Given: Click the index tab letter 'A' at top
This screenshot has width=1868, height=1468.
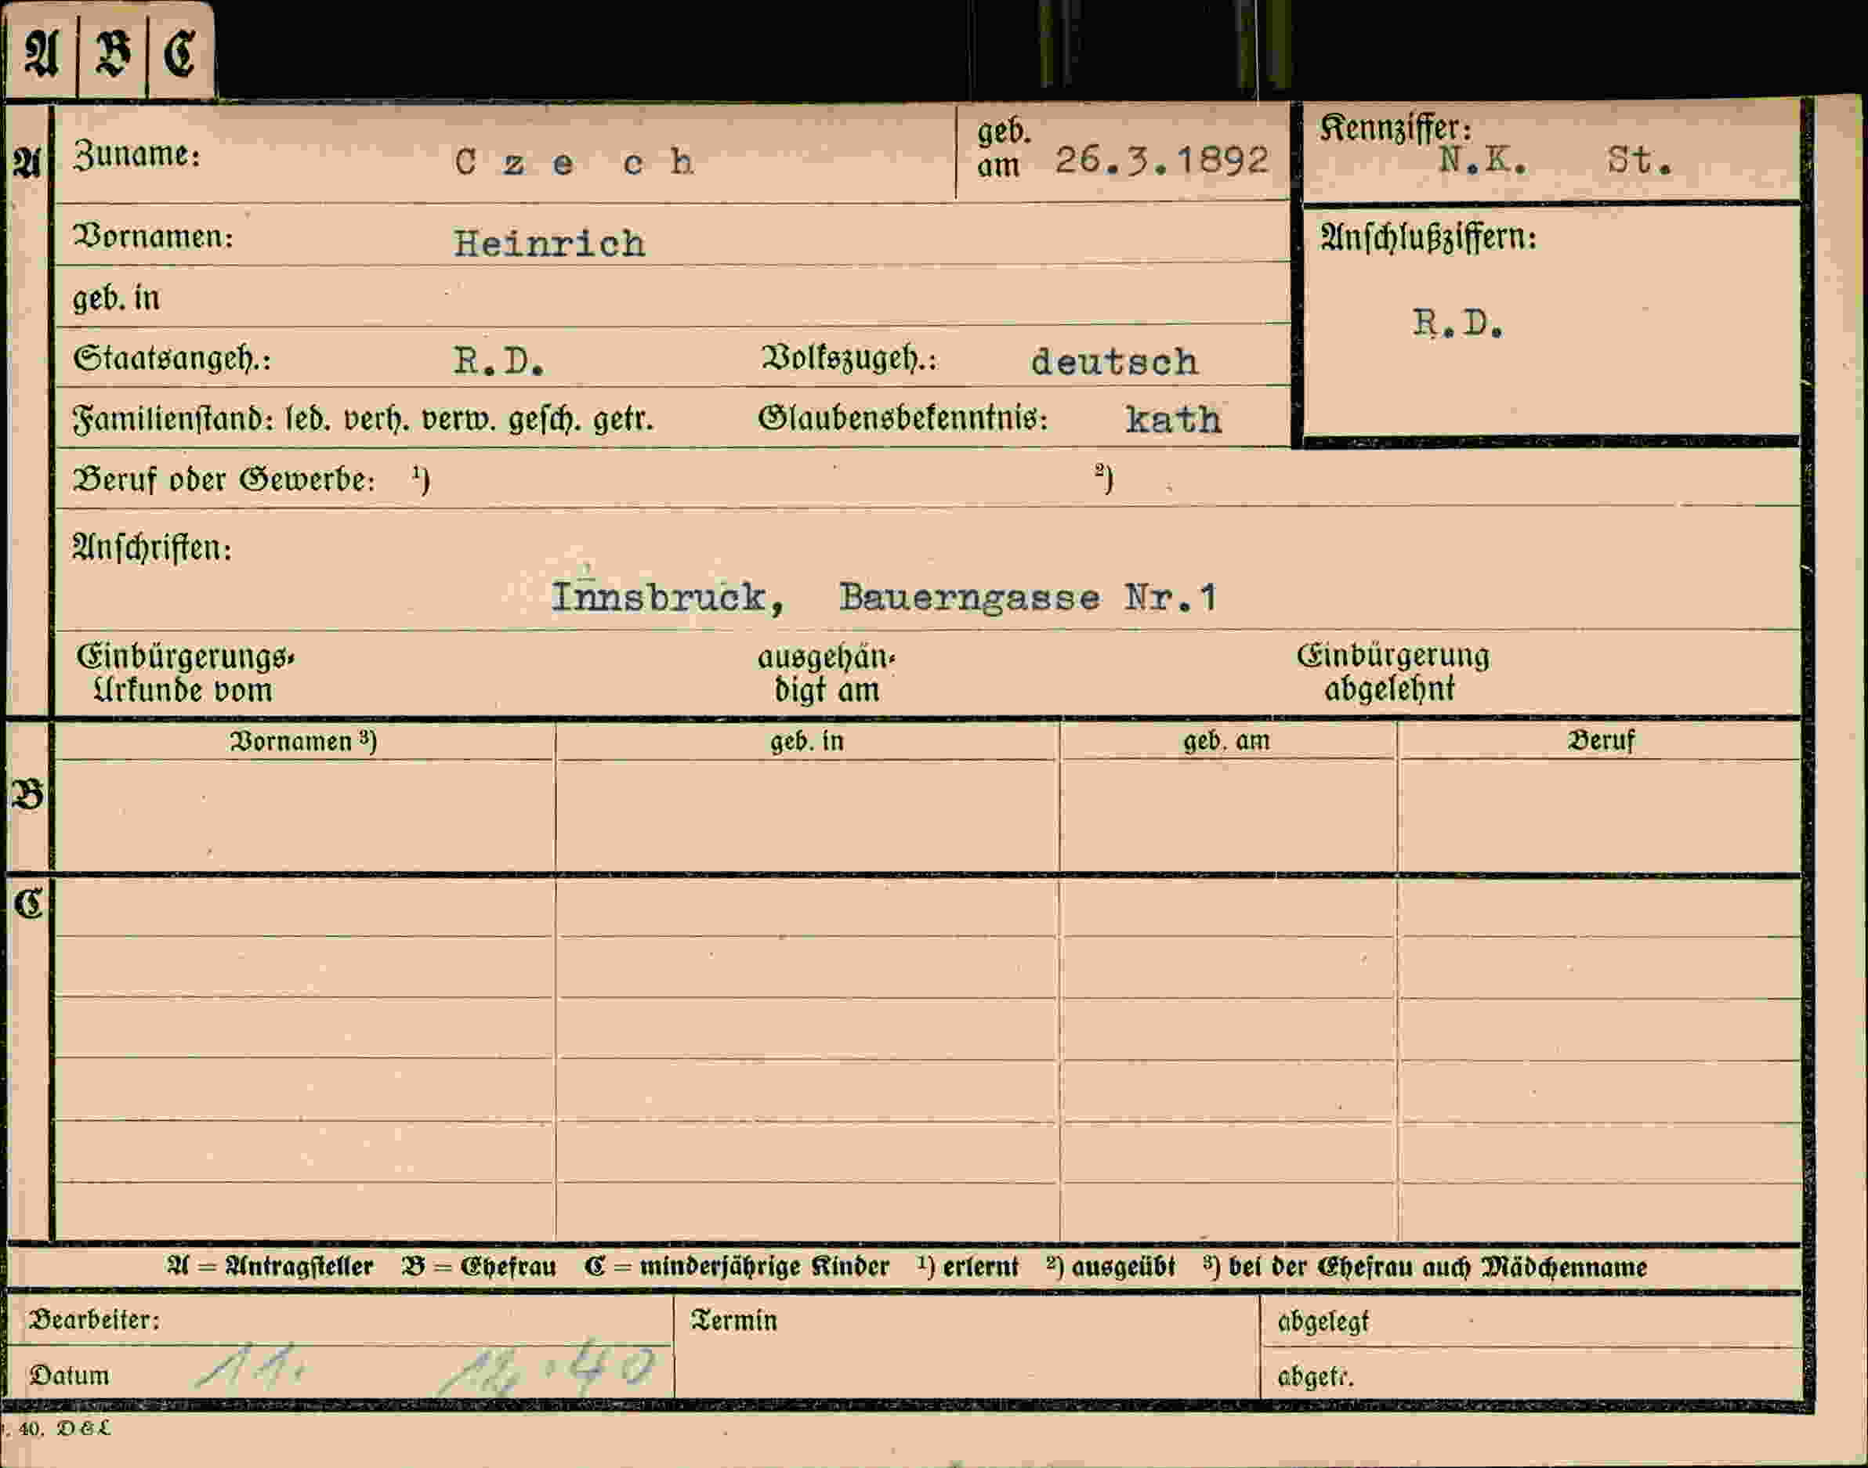Looking at the screenshot, I should point(42,55).
